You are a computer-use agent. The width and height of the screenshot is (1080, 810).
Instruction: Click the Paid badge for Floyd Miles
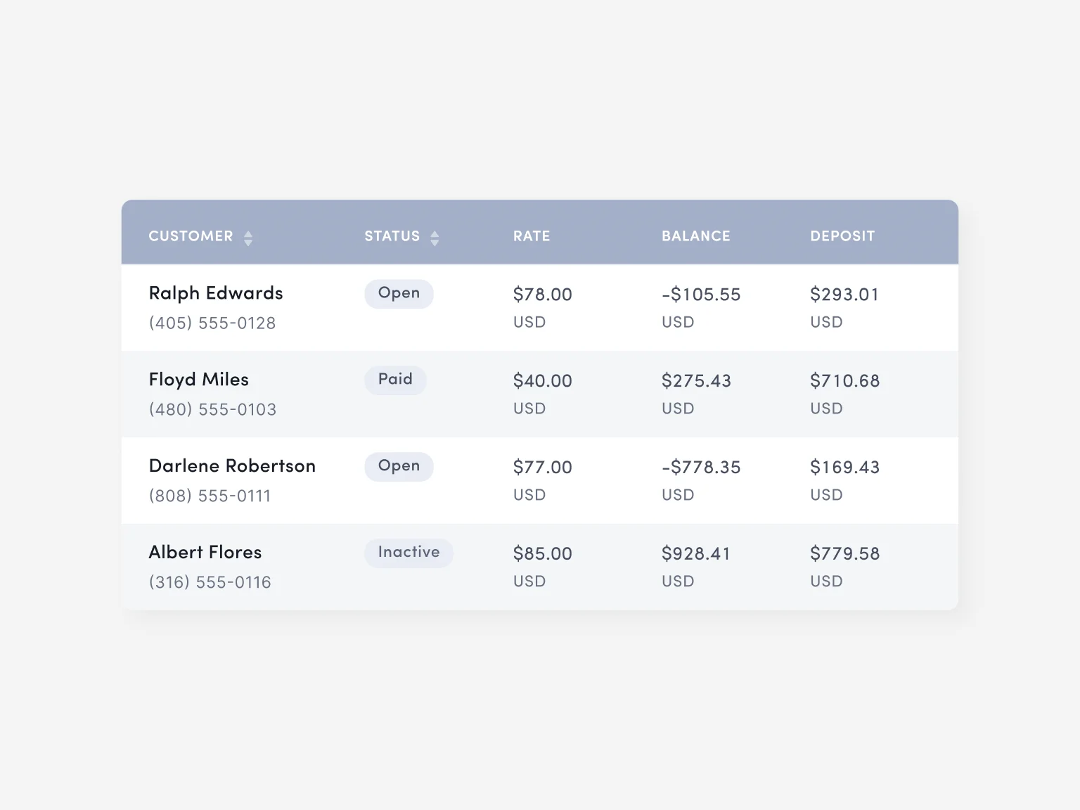[395, 380]
